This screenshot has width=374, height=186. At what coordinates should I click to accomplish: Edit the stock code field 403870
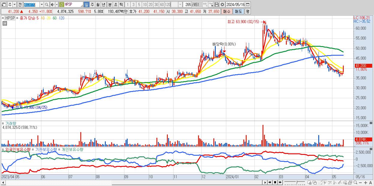(x=31, y=5)
